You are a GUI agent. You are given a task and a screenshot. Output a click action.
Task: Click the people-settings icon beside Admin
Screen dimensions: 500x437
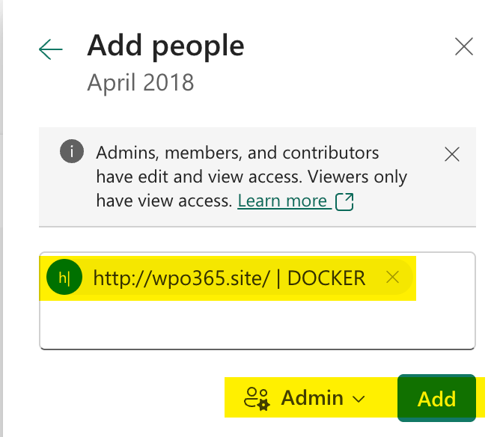pos(257,399)
